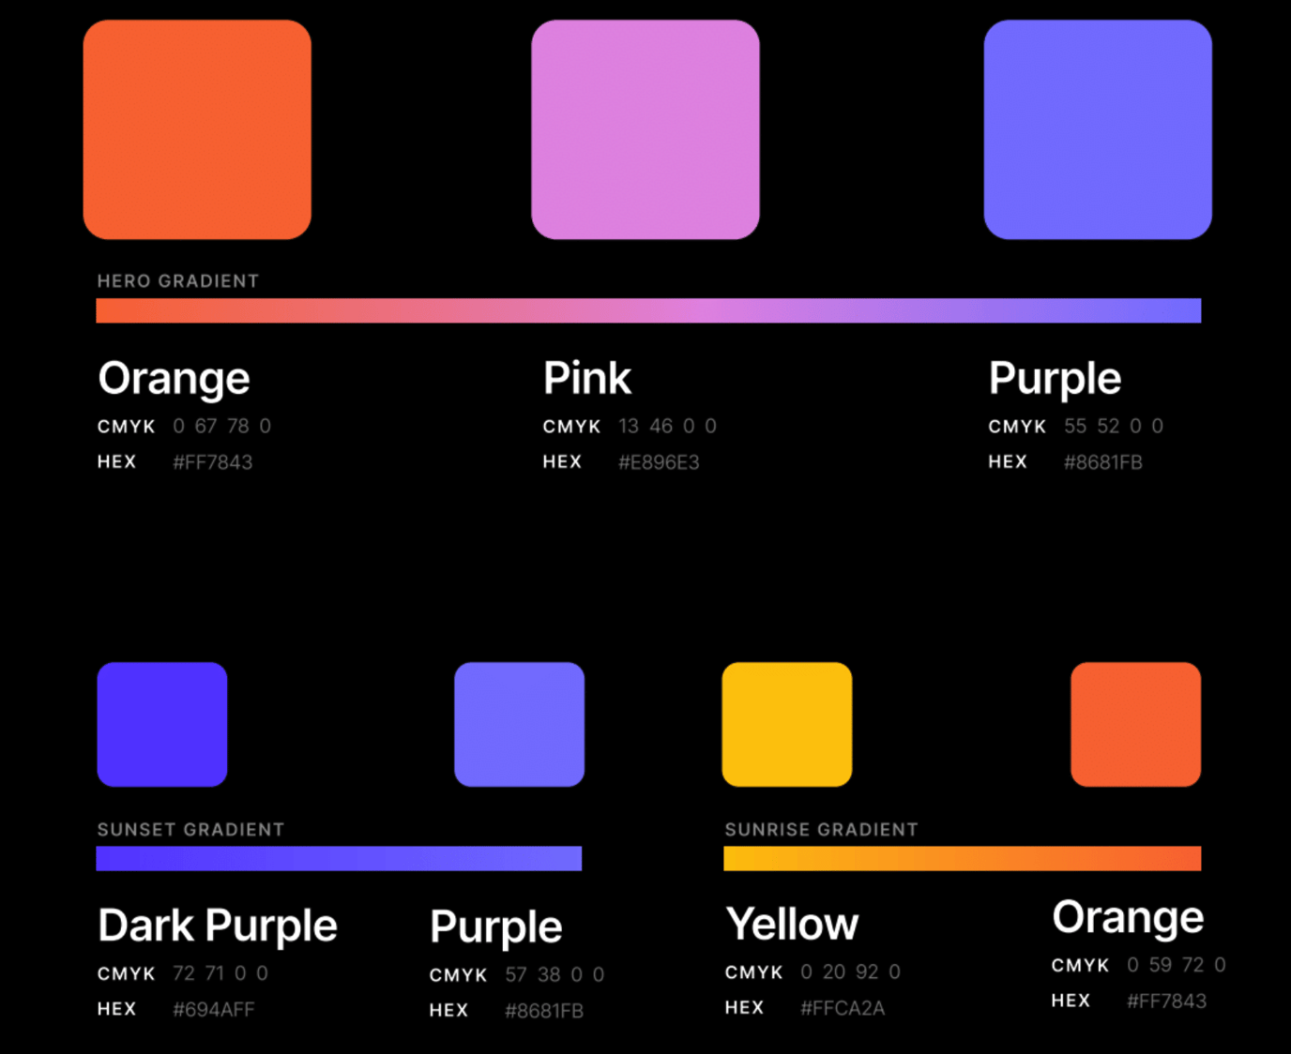
Task: Click the Pink heading text
Action: pyautogui.click(x=587, y=379)
